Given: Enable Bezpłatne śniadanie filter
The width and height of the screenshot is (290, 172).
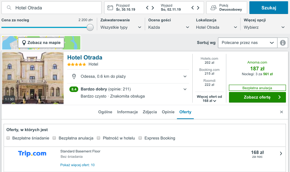Looking at the screenshot, I should [x=8, y=138].
